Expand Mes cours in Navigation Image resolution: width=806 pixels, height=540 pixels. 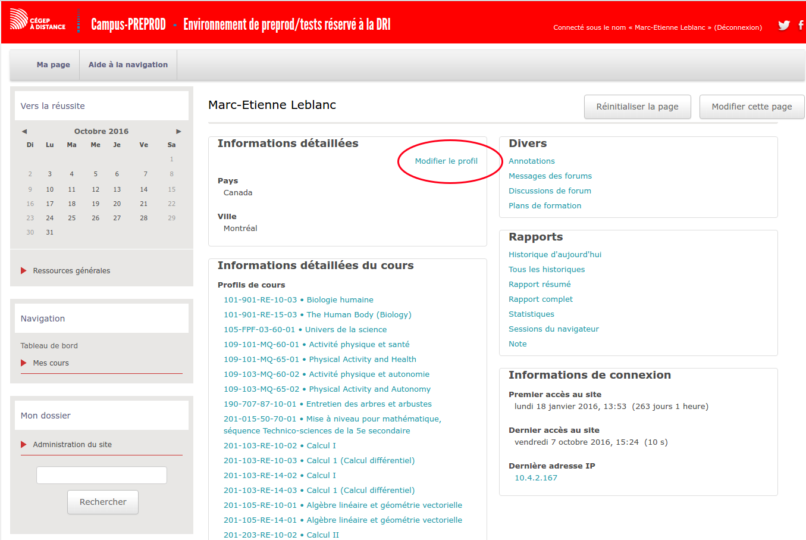tap(51, 363)
